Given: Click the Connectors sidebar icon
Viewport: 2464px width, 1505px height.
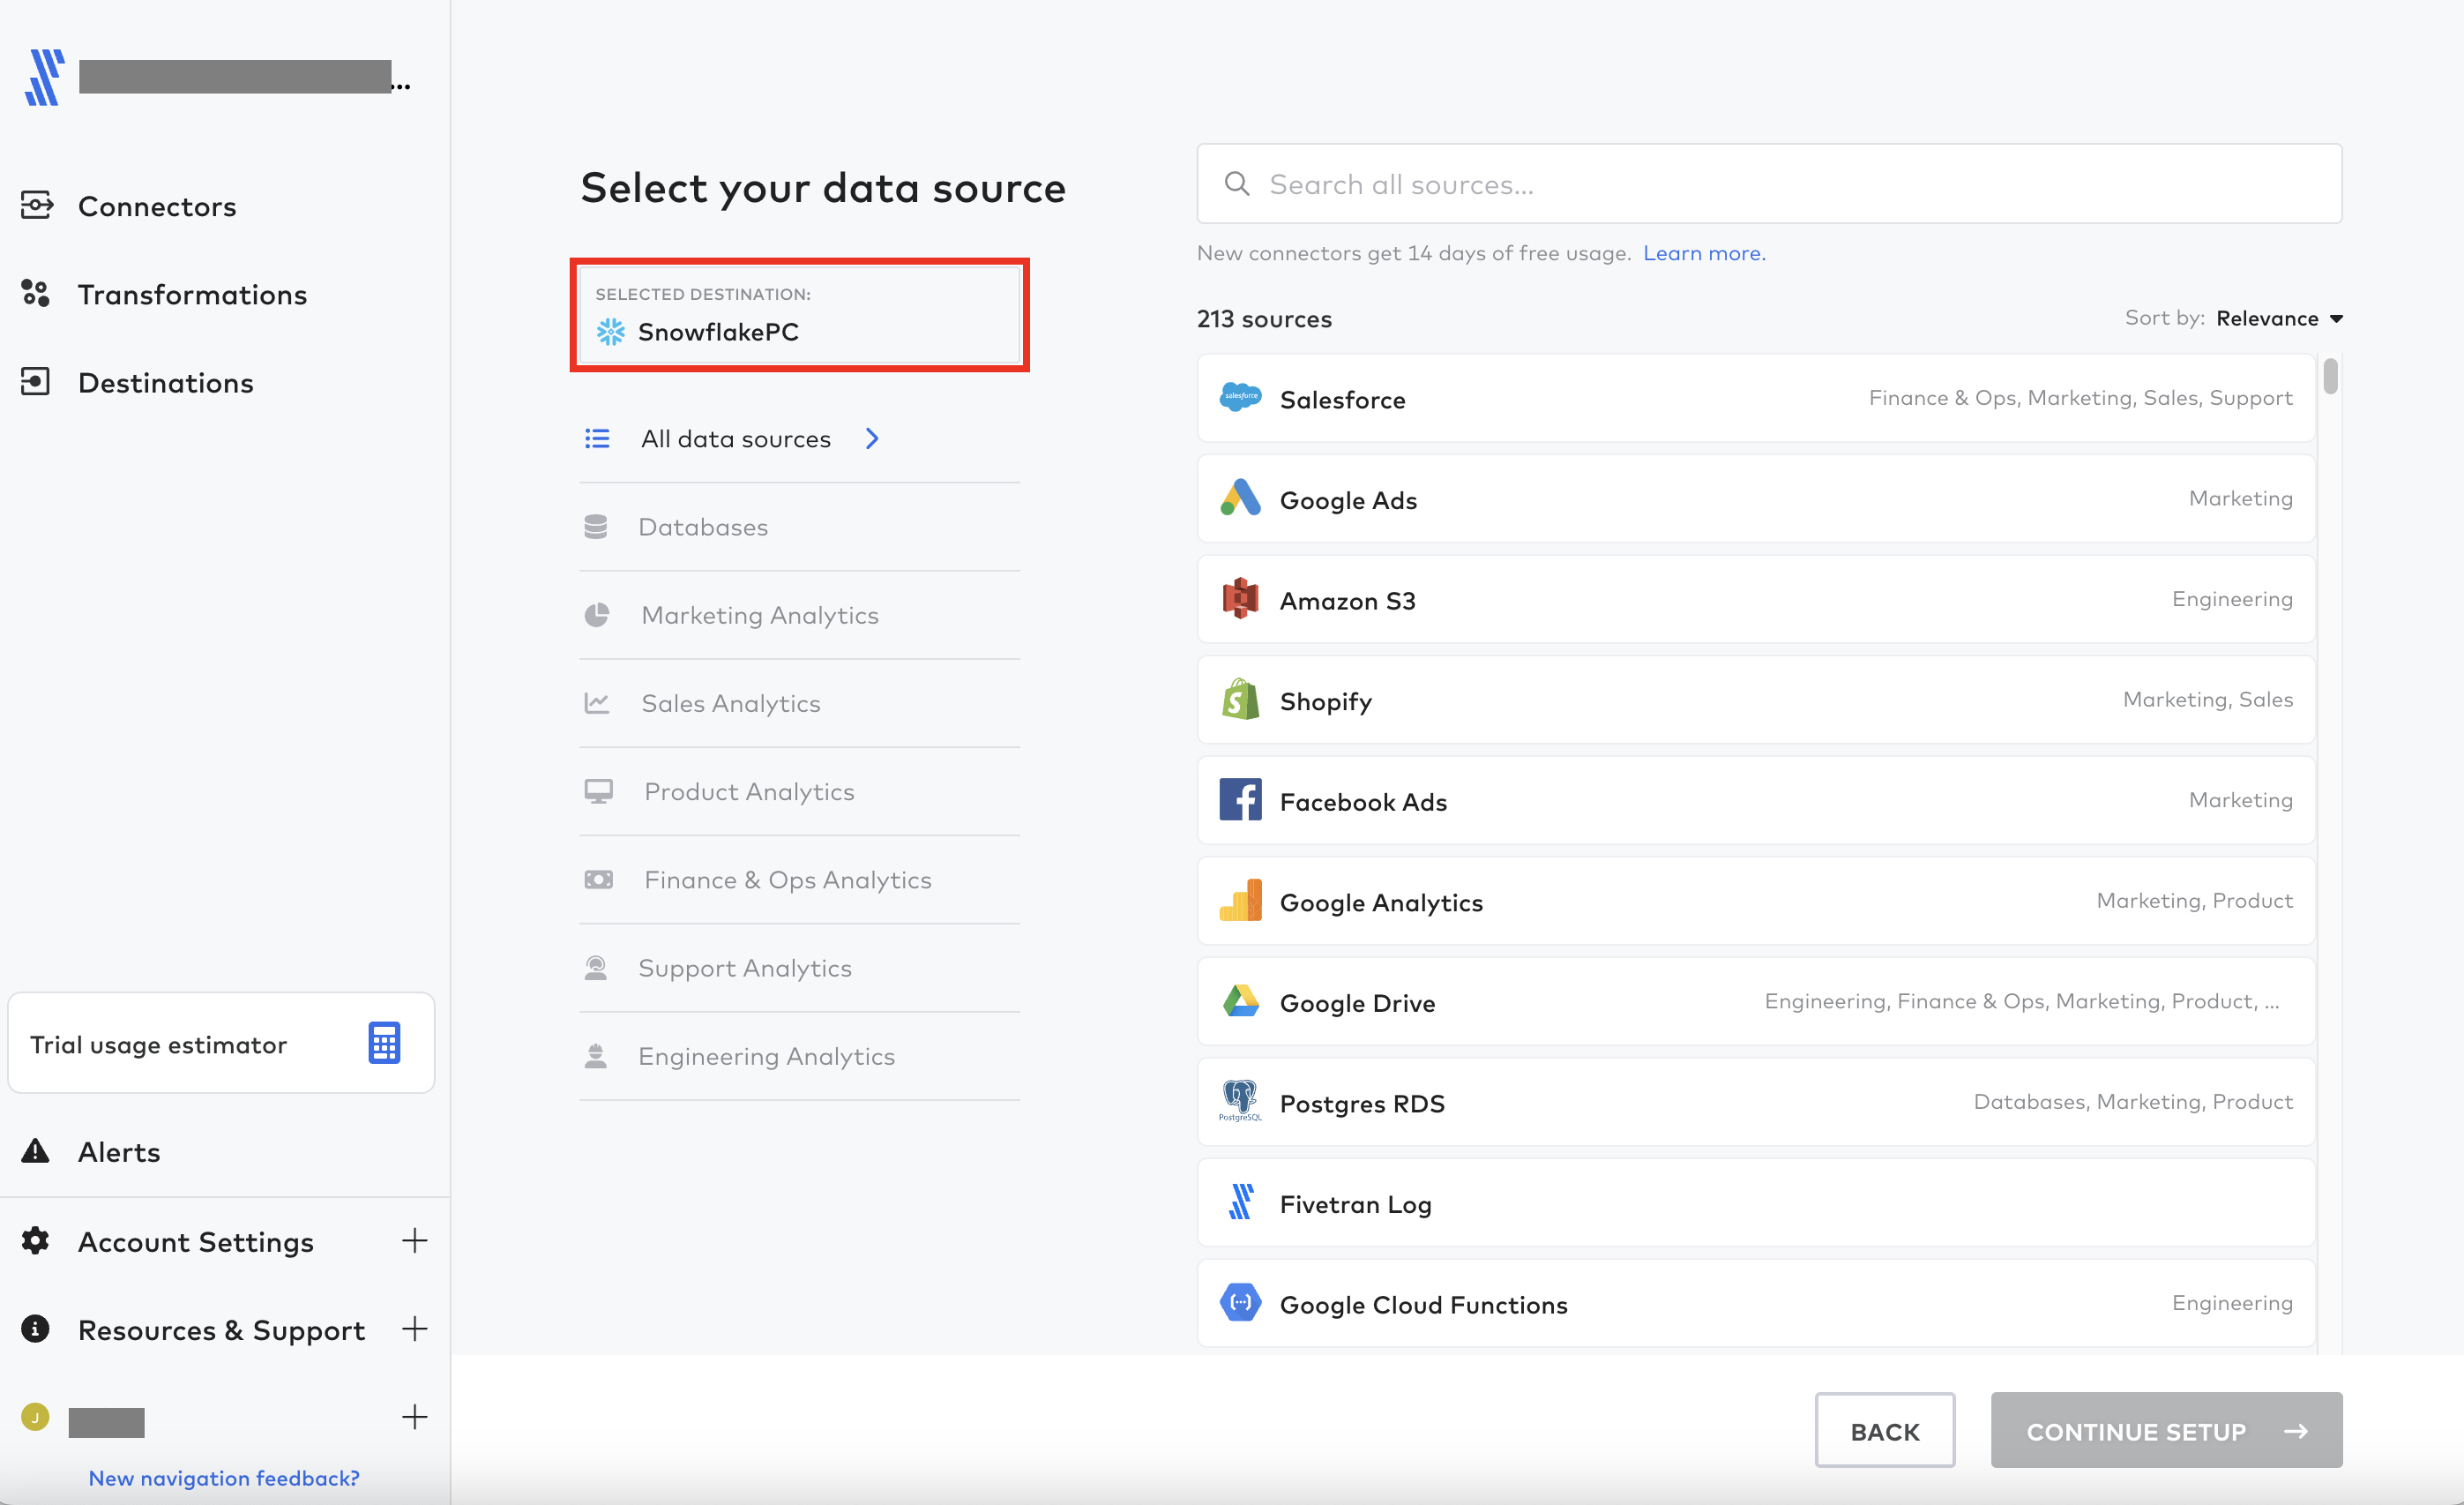Looking at the screenshot, I should 36,206.
